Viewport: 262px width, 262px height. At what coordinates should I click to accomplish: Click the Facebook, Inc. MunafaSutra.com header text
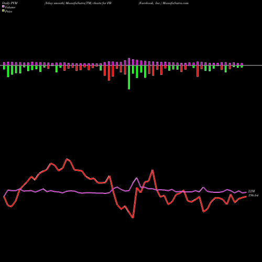tap(163, 3)
